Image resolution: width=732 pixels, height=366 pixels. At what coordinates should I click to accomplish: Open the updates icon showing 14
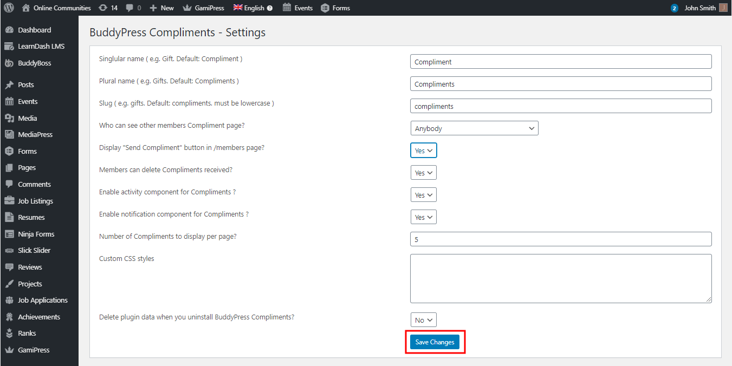tap(103, 8)
